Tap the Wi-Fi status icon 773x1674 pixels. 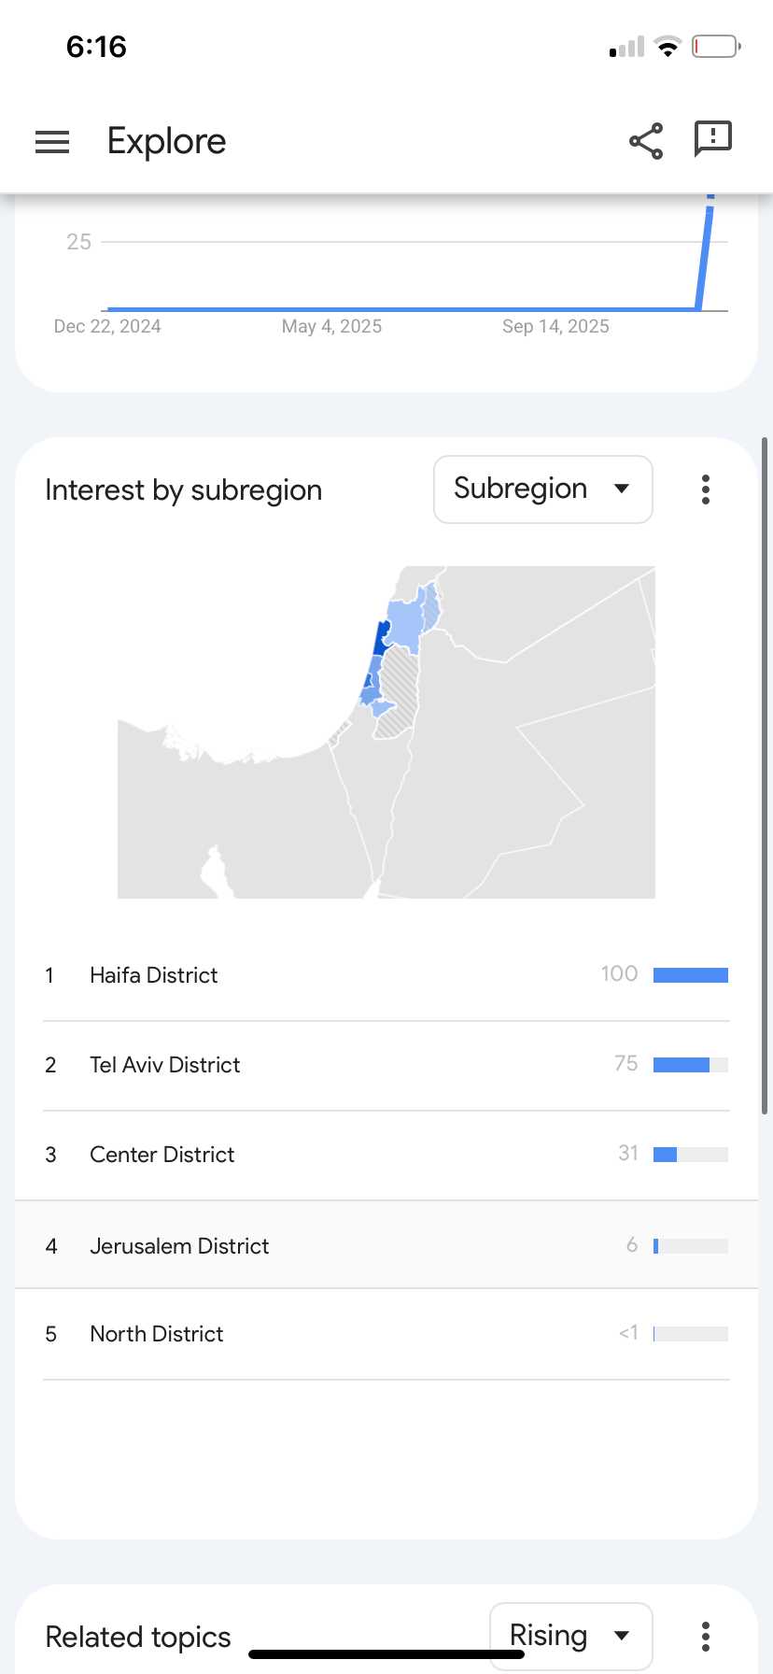pyautogui.click(x=668, y=47)
